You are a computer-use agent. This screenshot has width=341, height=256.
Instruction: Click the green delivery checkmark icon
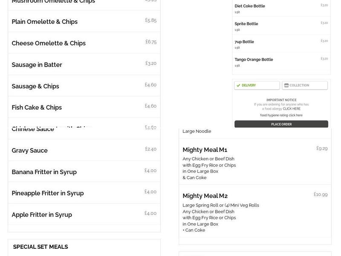point(237,85)
